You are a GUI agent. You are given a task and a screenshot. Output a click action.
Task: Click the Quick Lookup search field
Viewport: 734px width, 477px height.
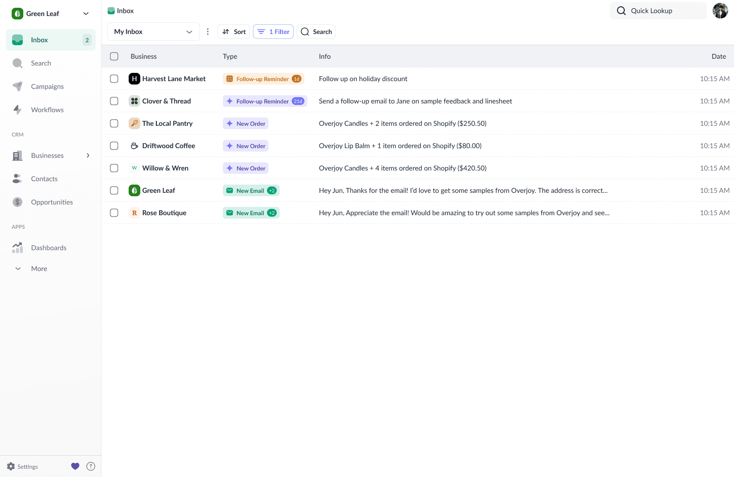(x=658, y=11)
